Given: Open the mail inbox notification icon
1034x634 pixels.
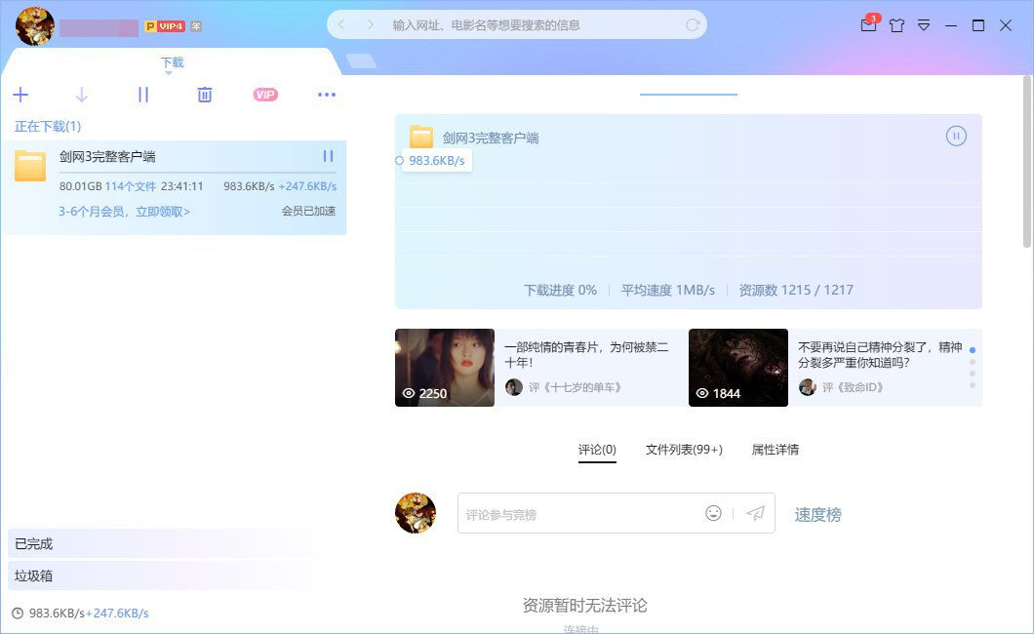Looking at the screenshot, I should click(x=868, y=25).
